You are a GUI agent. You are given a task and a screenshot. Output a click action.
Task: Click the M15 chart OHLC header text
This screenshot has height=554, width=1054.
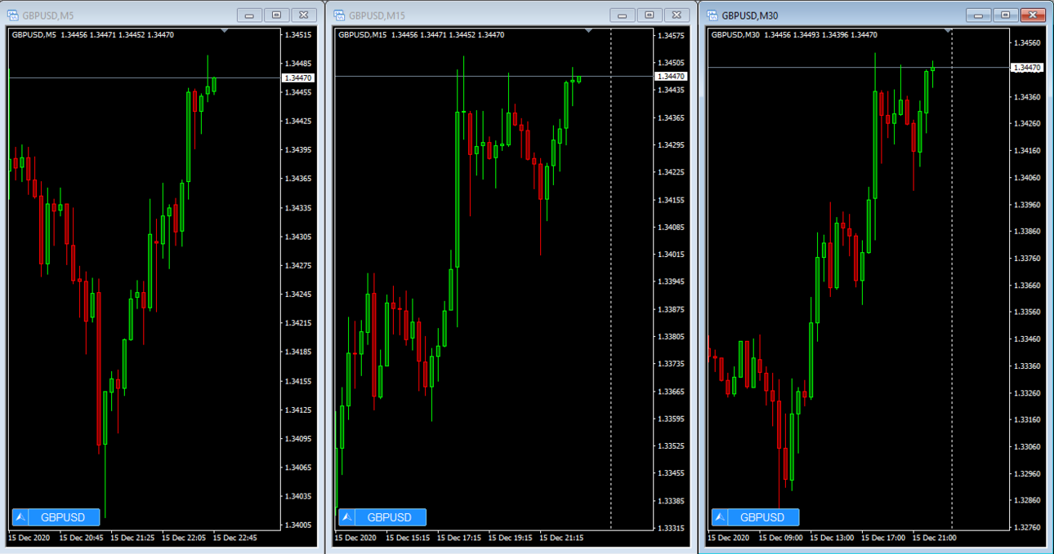pos(421,35)
